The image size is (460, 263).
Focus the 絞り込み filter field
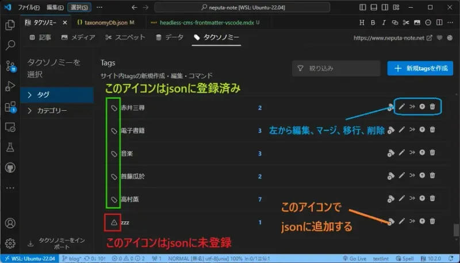point(336,68)
